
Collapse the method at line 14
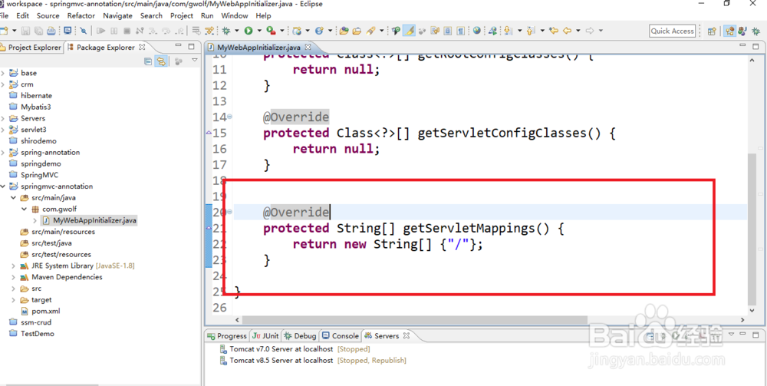[230, 117]
